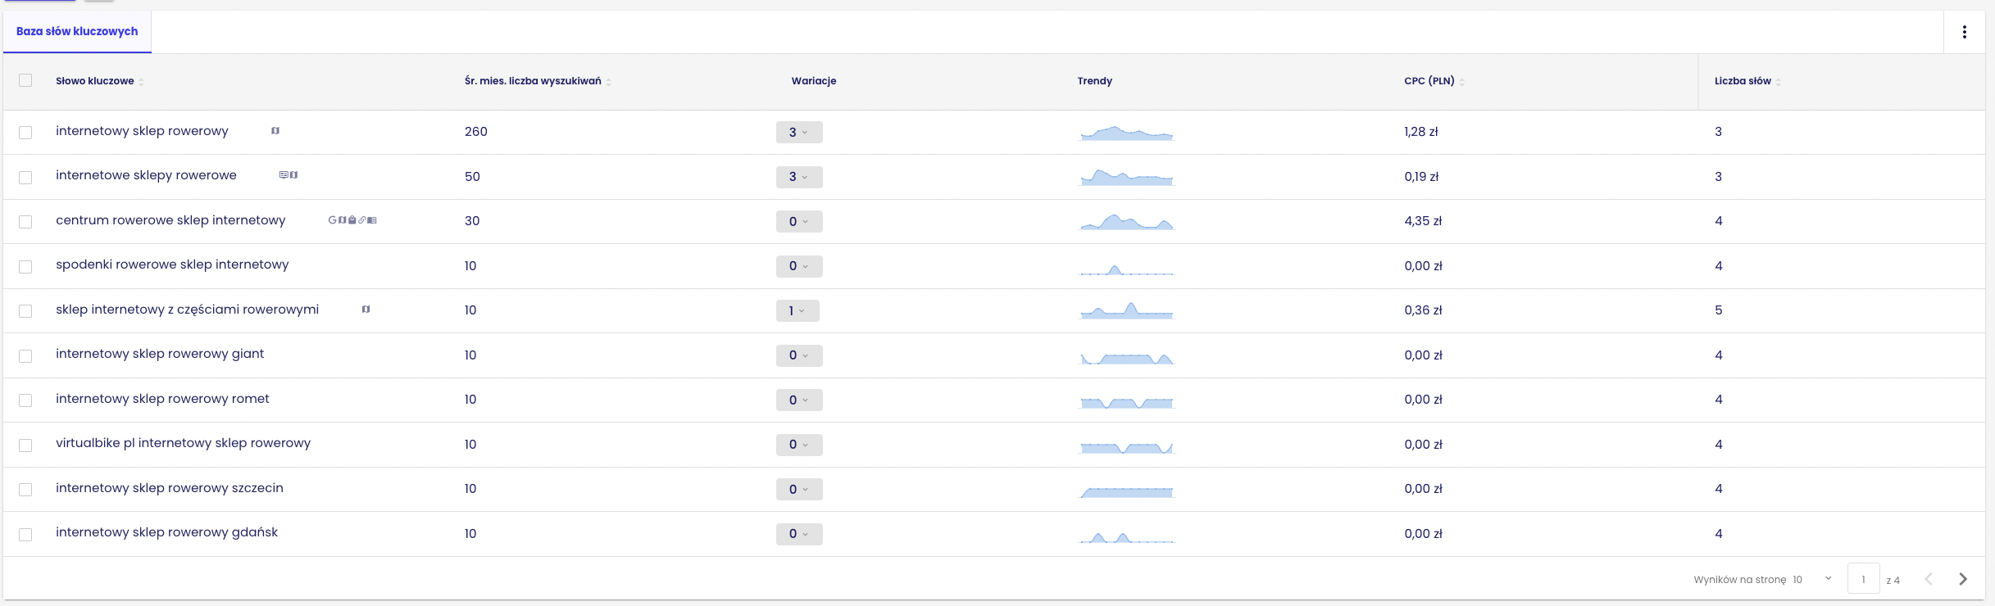Click ads panel icon beside 'internetowe sklepy rowerowe'
The image size is (1995, 606).
[284, 175]
